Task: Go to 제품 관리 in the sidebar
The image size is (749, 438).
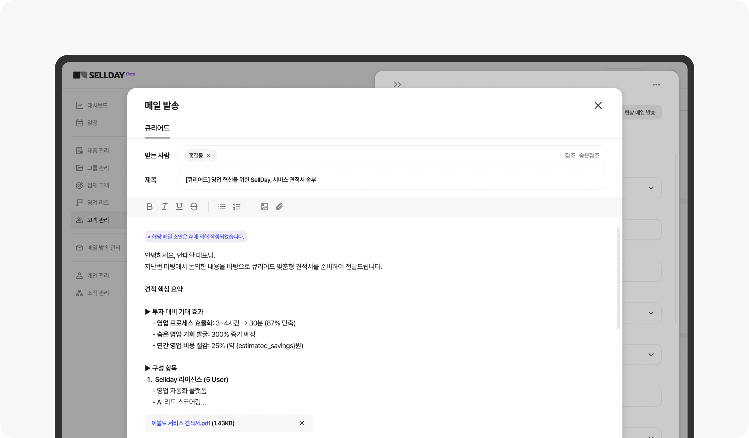Action: point(93,151)
